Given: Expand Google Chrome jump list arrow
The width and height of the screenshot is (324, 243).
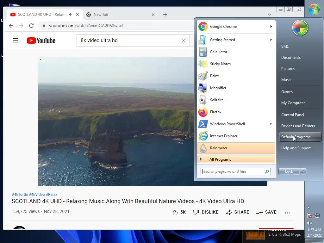Looking at the screenshot, I should 271,27.
